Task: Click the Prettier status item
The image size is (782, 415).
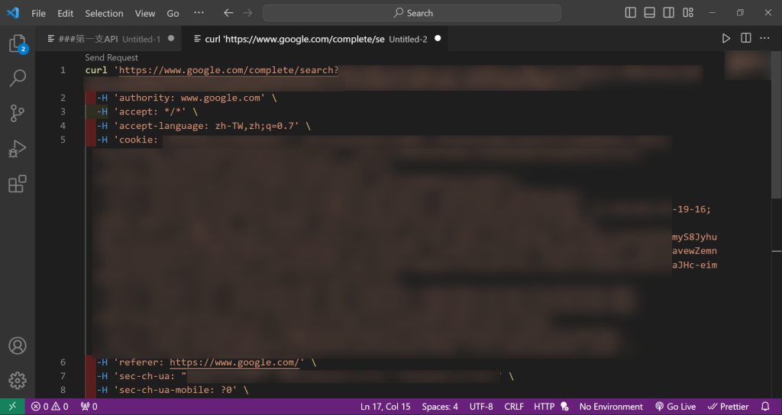Action: click(728, 407)
